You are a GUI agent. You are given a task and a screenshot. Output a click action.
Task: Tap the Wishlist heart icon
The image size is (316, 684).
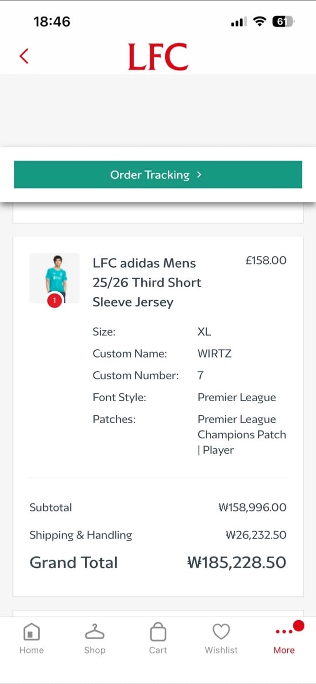pyautogui.click(x=221, y=632)
